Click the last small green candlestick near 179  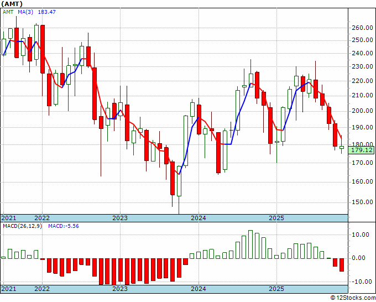coord(342,147)
